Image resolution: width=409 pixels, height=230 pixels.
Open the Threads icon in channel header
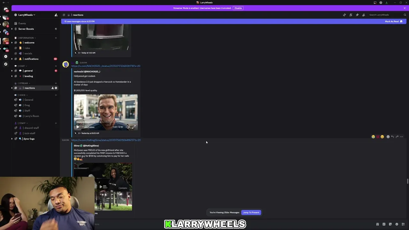click(x=344, y=15)
